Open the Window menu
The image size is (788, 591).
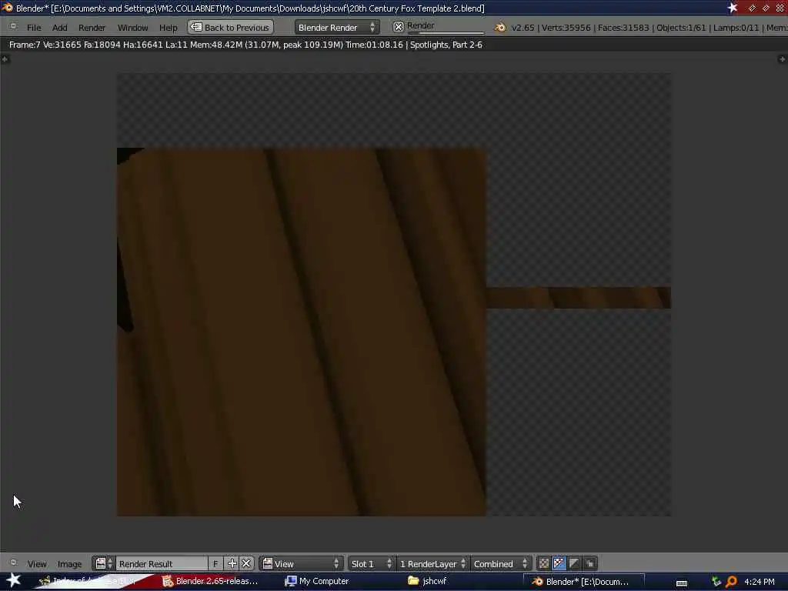pos(132,28)
